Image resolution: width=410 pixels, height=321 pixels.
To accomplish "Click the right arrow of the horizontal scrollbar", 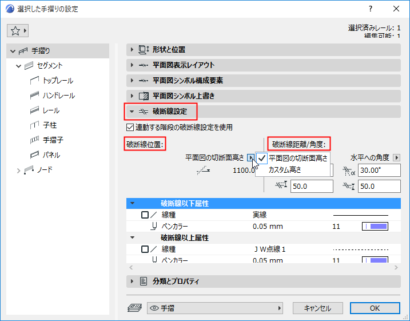I will (x=396, y=267).
